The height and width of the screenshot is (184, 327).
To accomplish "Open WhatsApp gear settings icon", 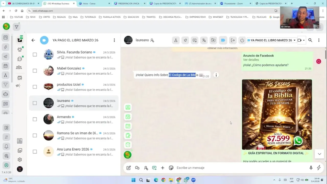I will [x=20, y=160].
